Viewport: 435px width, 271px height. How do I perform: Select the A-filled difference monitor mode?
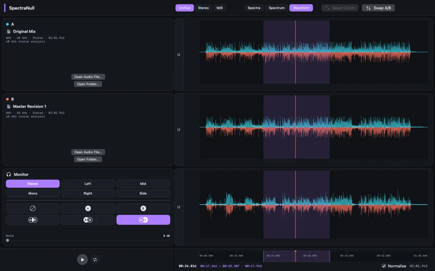pyautogui.click(x=88, y=220)
